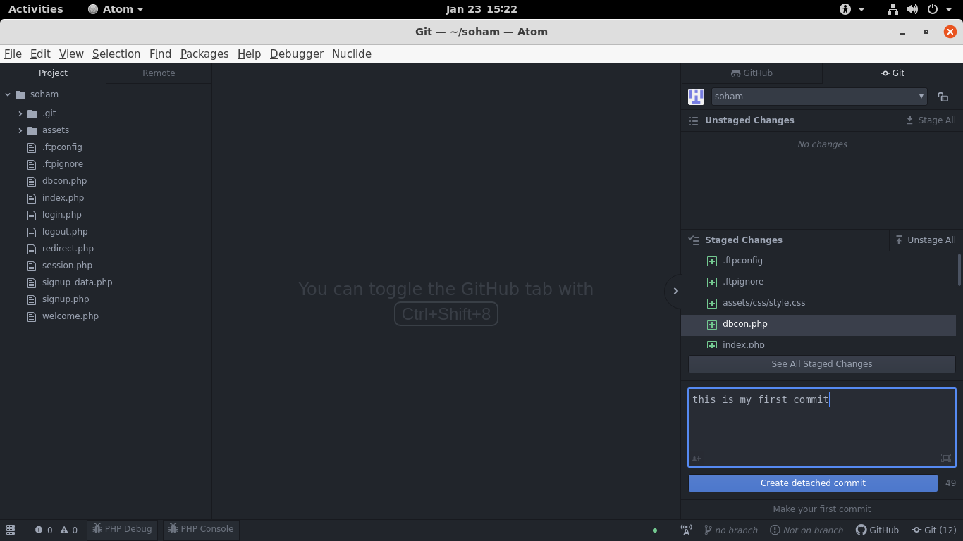
Task: Click 'Make your first commit' text
Action: click(x=821, y=509)
